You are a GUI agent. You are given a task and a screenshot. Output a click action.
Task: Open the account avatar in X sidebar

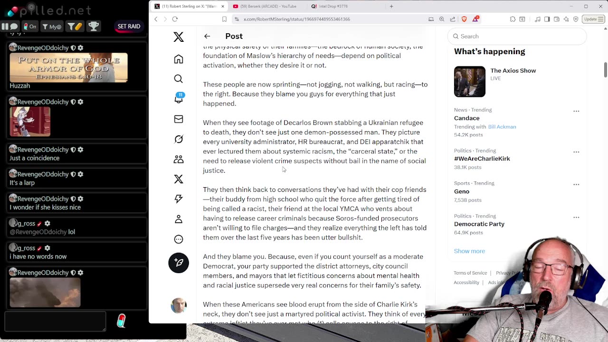179,306
